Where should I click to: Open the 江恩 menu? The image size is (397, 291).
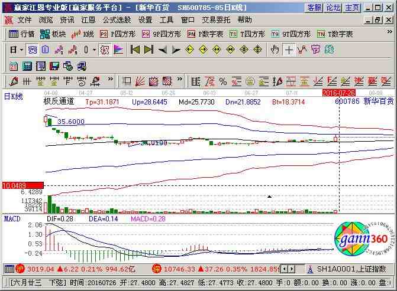tap(88, 19)
